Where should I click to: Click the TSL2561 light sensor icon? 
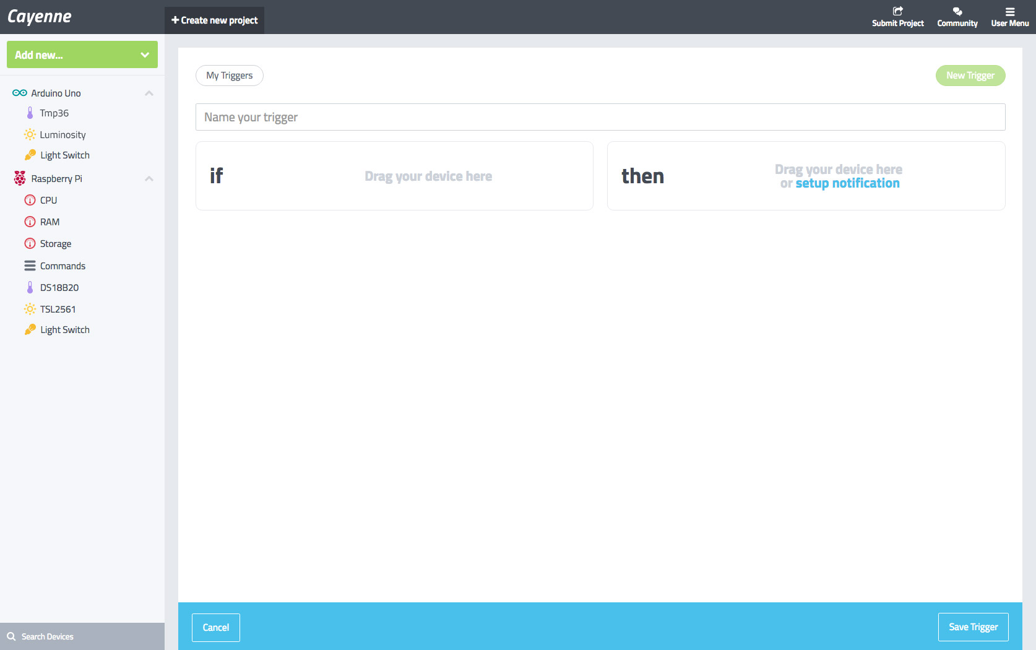(30, 309)
